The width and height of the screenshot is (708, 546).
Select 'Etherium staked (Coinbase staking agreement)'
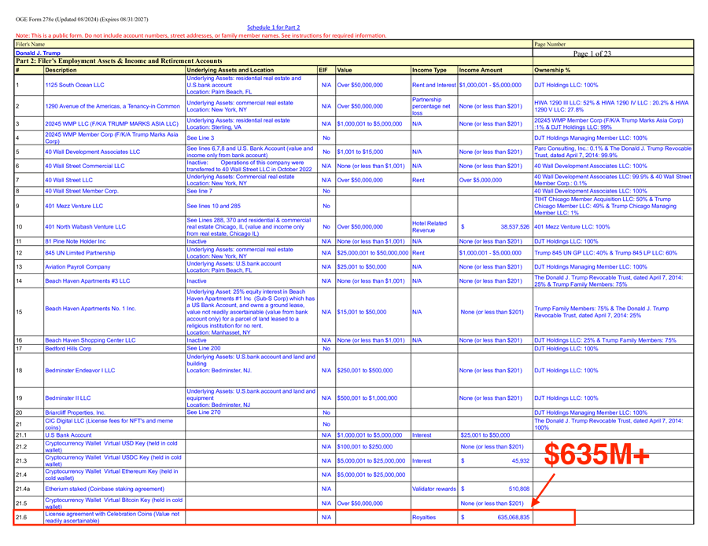click(x=105, y=489)
